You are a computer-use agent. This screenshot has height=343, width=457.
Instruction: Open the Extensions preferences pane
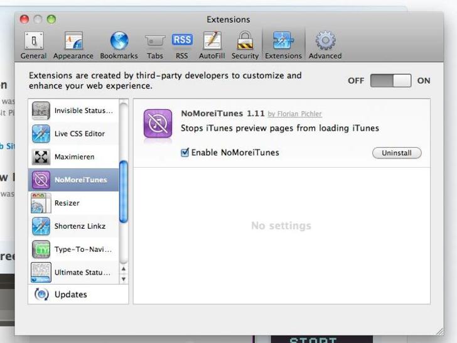pyautogui.click(x=283, y=45)
